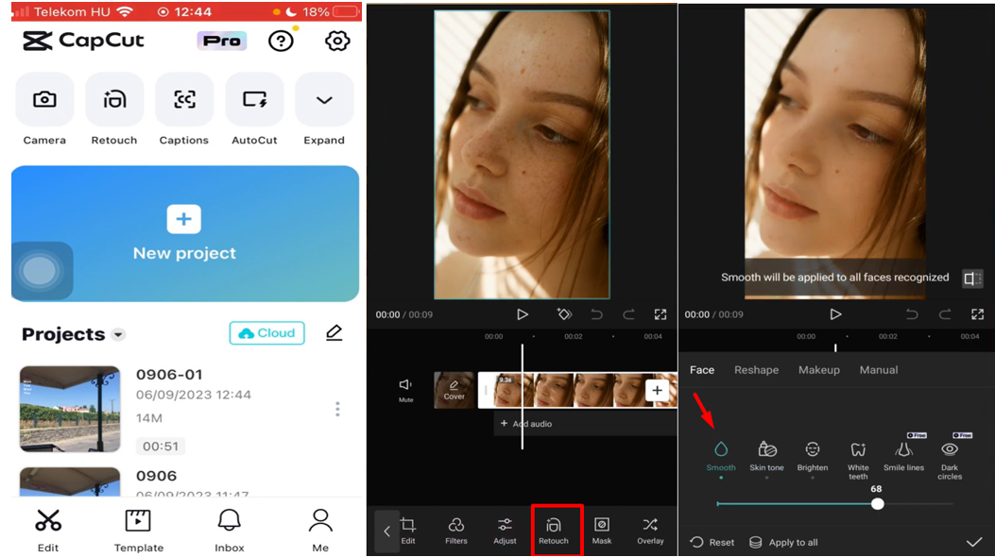Screen dimensions: 995x557
Task: Switch to the Me profile tab
Action: click(320, 531)
